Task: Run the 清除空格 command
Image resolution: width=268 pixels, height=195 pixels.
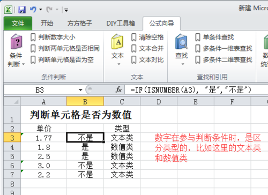Action: (147, 37)
